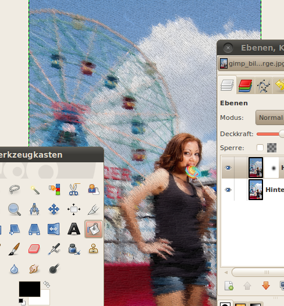Select the Paintbrush tool
This screenshot has height=306, width=284.
(x=15, y=249)
